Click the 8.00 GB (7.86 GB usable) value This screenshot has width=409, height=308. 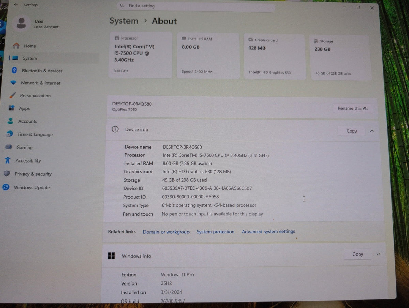187,164
